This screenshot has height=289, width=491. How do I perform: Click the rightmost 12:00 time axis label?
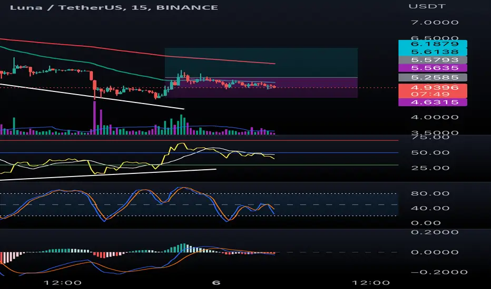pos(371,283)
